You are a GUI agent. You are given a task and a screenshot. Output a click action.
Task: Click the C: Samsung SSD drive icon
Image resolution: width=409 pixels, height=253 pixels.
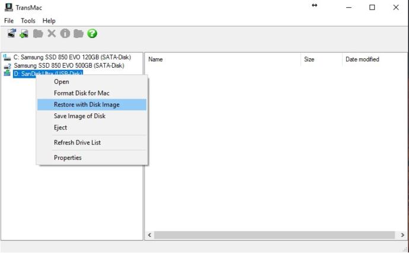[7, 57]
